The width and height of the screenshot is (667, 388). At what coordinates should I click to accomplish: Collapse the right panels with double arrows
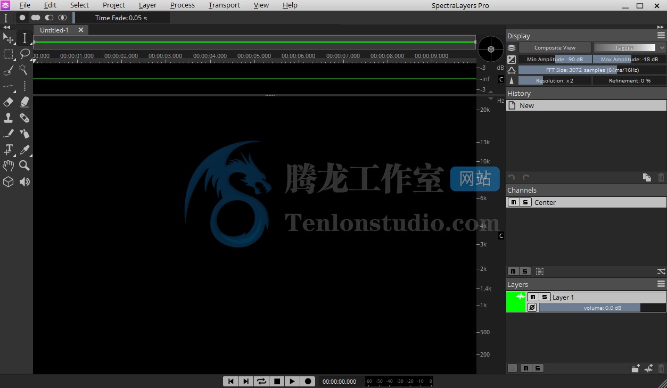[x=661, y=27]
